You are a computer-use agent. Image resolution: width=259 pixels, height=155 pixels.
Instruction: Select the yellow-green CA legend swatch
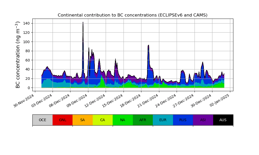[103, 120]
